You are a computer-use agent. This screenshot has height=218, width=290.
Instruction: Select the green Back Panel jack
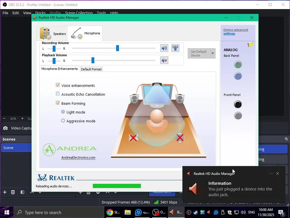click(x=238, y=64)
